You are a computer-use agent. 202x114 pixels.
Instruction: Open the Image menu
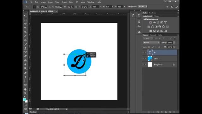coord(43,2)
